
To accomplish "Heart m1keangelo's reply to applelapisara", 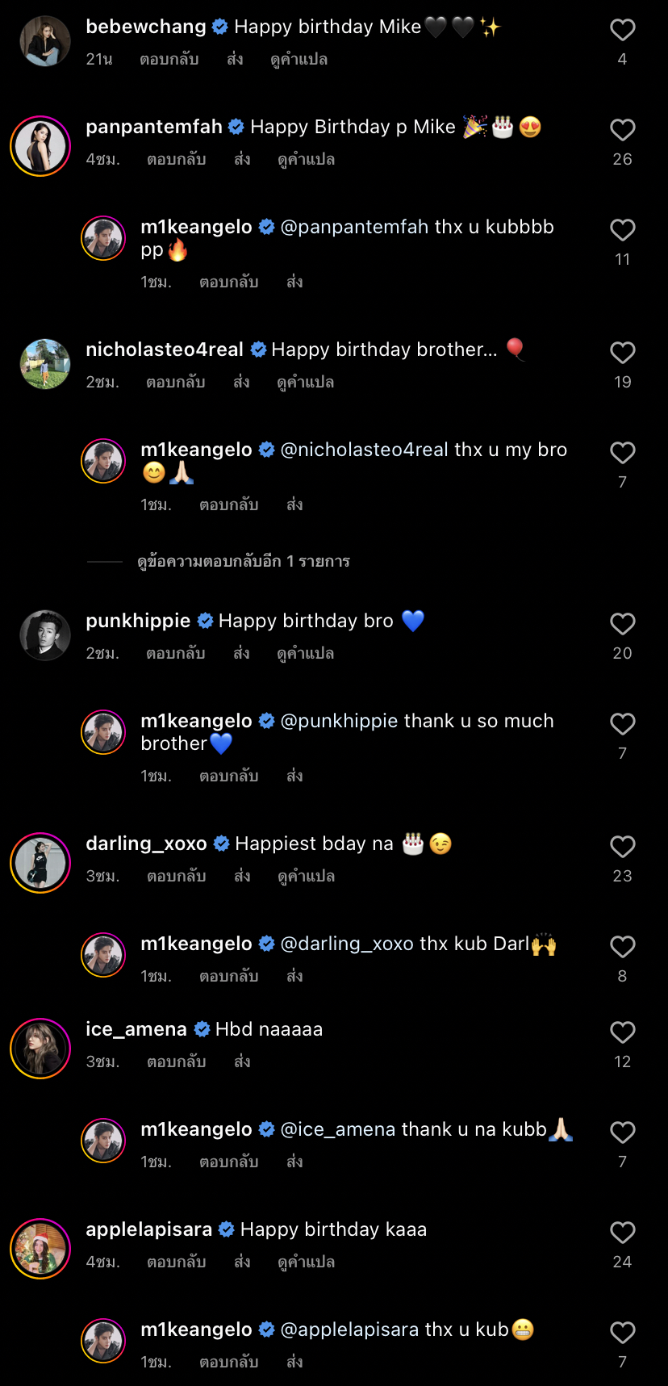I will click(622, 1333).
